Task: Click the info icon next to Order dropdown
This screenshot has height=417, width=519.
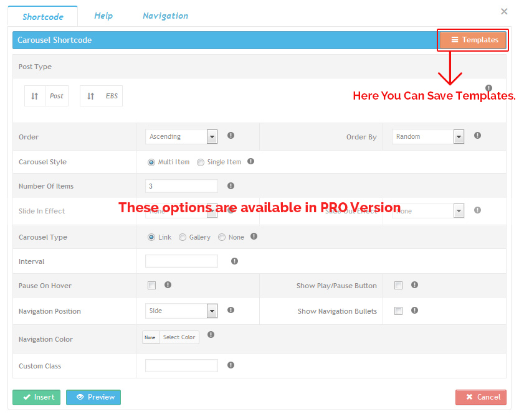Action: pyautogui.click(x=231, y=136)
